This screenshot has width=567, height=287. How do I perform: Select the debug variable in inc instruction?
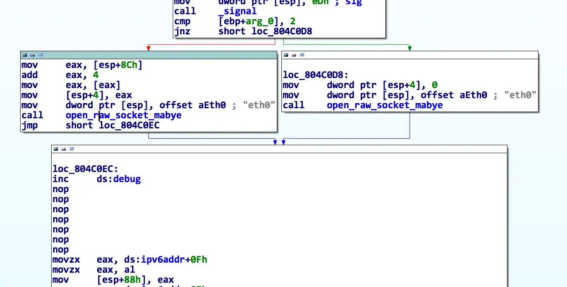click(x=127, y=179)
